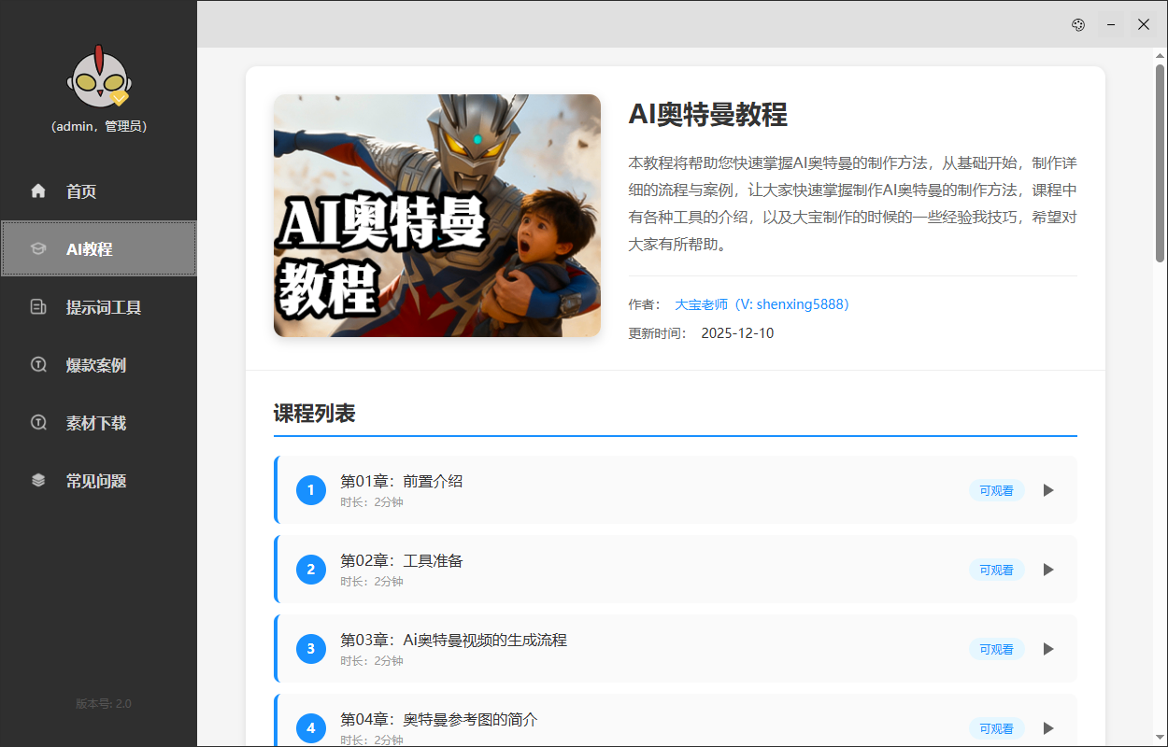This screenshot has width=1168, height=747.
Task: Click the graduation cap icon beside AI教程
Action: tap(38, 249)
